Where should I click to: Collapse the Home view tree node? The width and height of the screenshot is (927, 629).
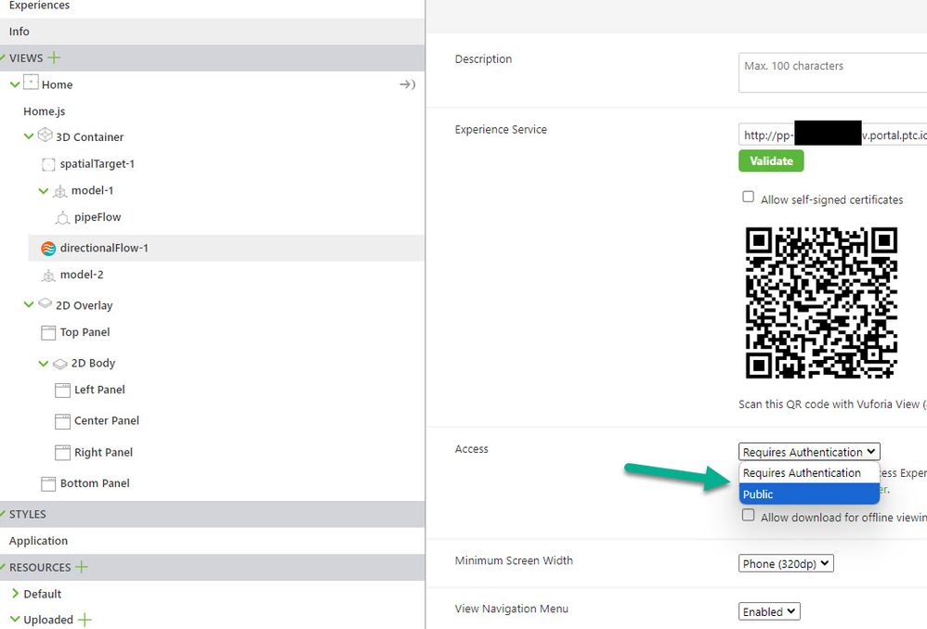pos(16,84)
